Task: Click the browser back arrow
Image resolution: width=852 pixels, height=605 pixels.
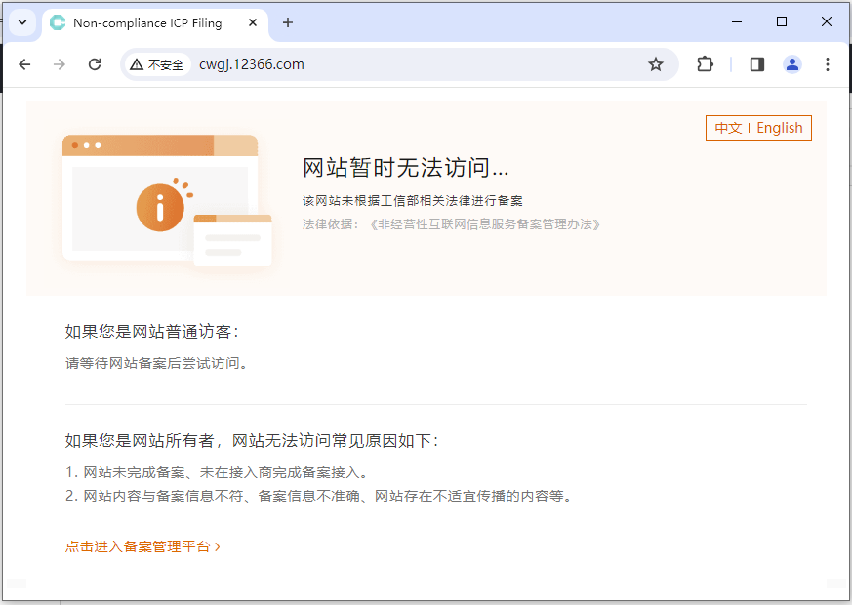Action: pos(25,64)
